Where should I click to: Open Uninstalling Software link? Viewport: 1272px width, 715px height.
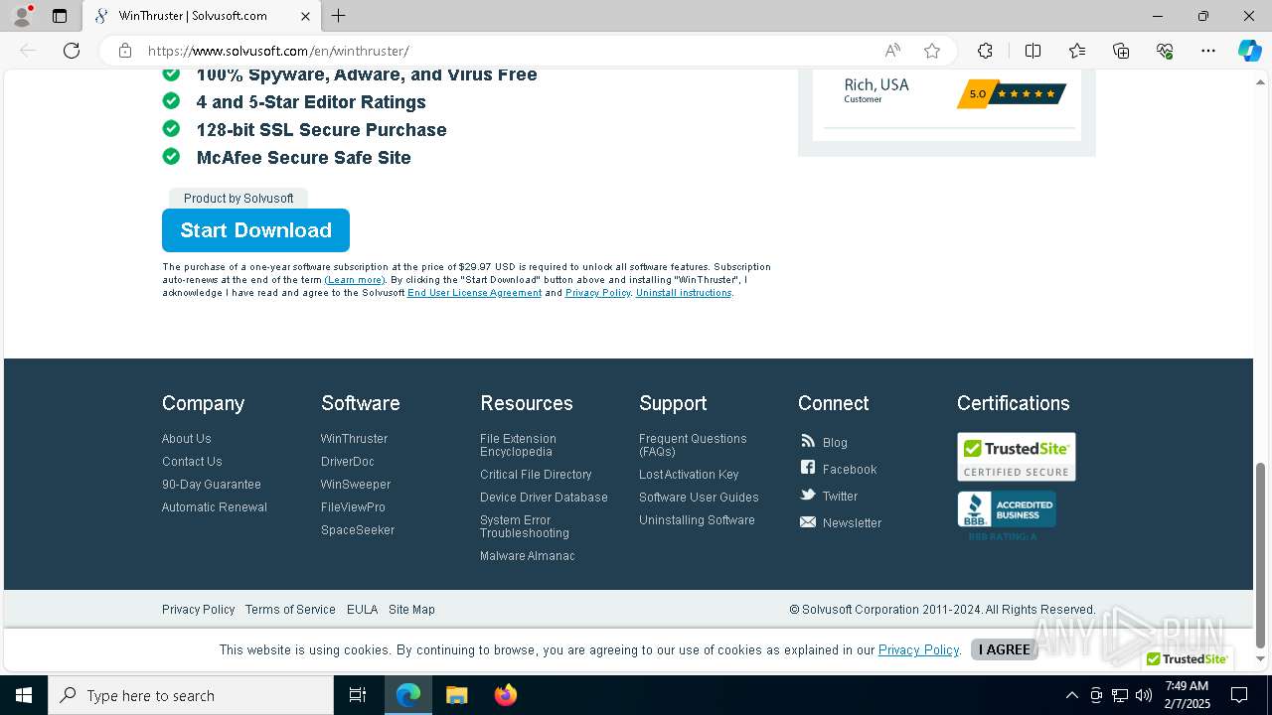point(697,520)
